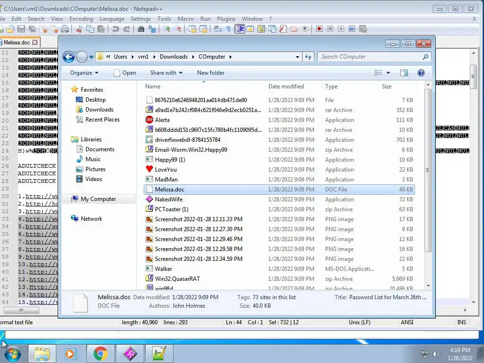
Task: Click the Change your view button
Action: 378,73
